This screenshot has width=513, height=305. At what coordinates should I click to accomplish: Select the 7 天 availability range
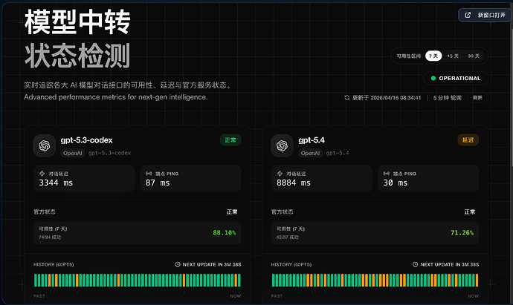click(433, 56)
